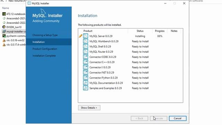This screenshot has width=222, height=125.
Task: Click the MySQL Server 8.0.29 product icon
Action: pos(86,36)
